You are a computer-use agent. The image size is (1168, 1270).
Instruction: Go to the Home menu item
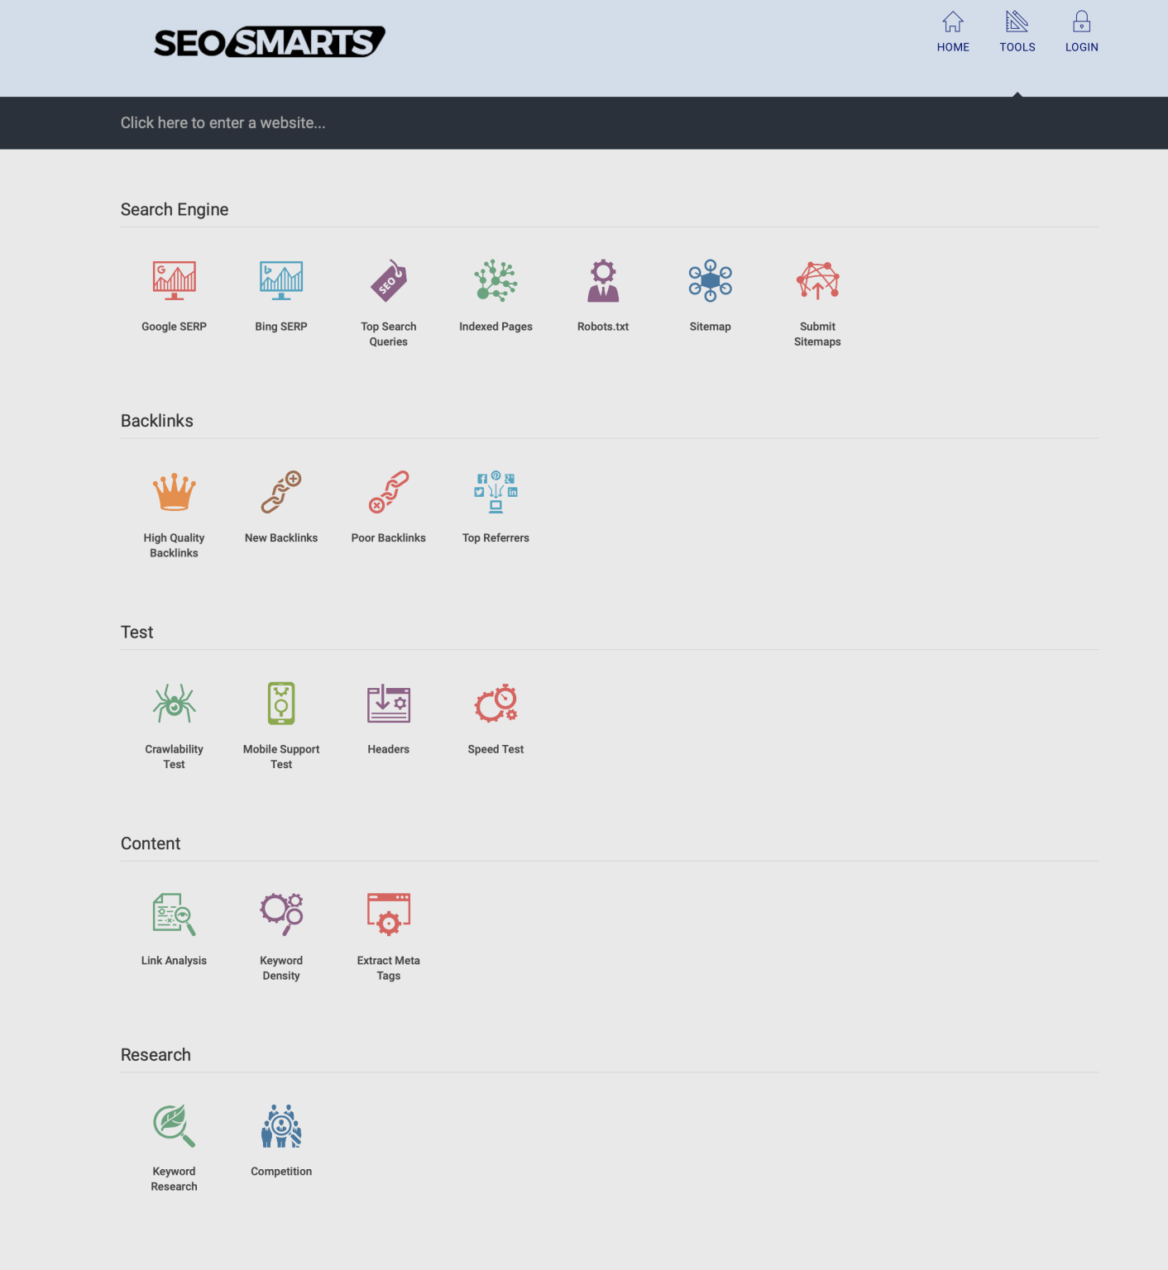click(x=953, y=33)
